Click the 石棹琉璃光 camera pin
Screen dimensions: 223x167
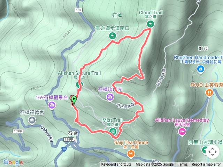(x=110, y=97)
